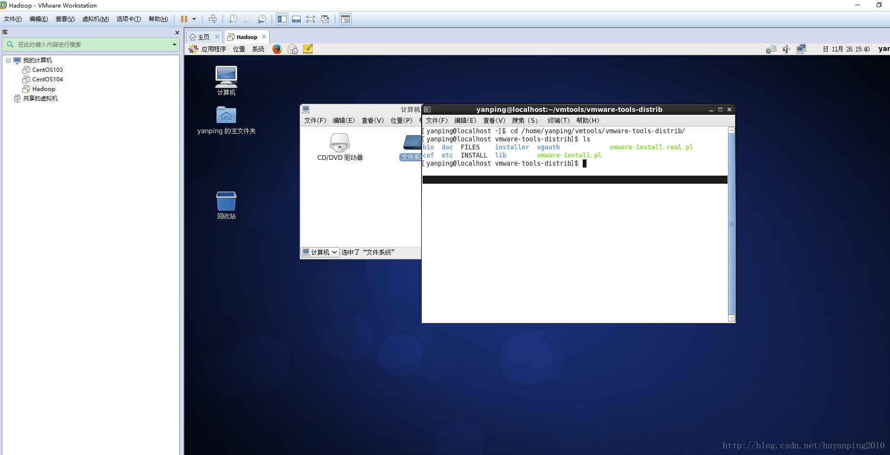Open terminal 帮助(H) menu
The height and width of the screenshot is (455, 890).
pos(587,120)
